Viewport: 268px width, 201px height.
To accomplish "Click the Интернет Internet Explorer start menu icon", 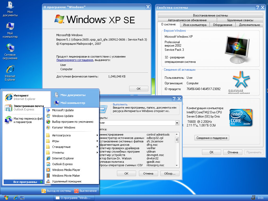I will click(x=9, y=97).
